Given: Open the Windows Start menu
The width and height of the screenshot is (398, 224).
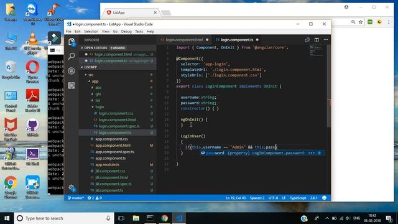Looking at the screenshot, I should click(x=7, y=218).
